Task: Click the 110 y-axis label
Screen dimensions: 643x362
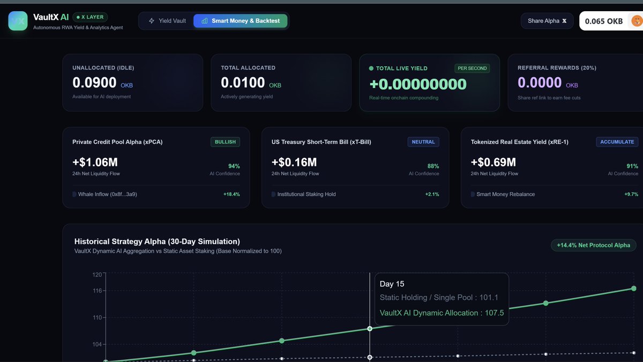Action: [97, 317]
